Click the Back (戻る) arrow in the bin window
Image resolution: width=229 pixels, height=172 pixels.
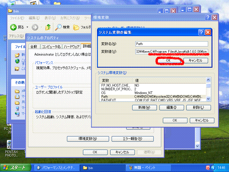click(x=13, y=27)
